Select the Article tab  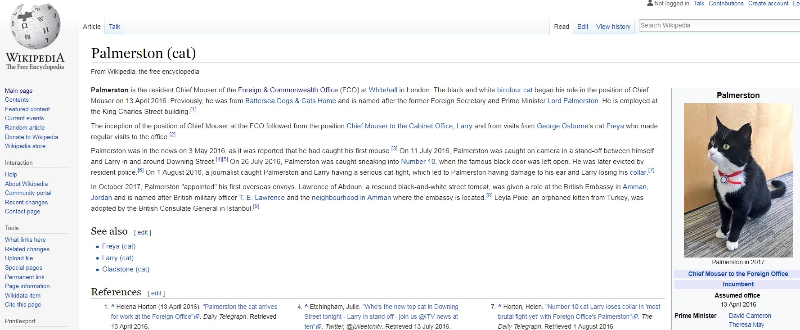pyautogui.click(x=92, y=27)
